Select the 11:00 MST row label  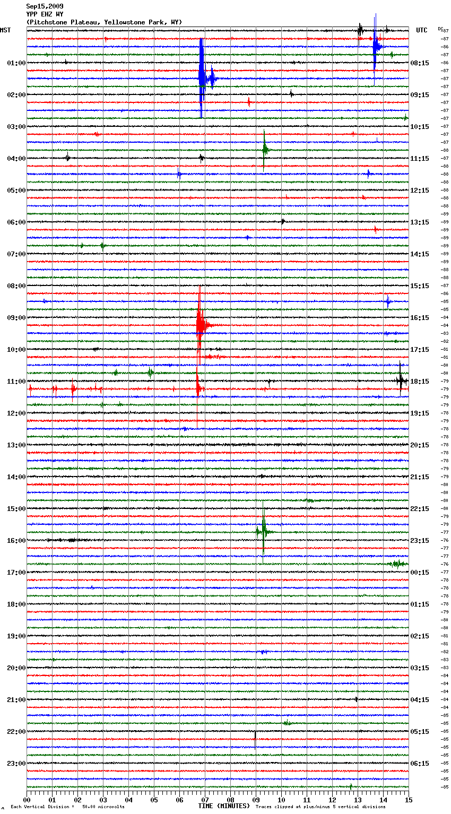(16, 382)
